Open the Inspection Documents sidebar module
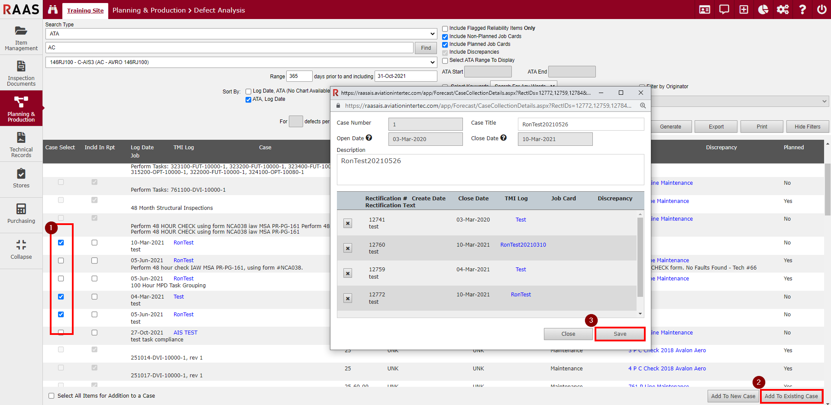The height and width of the screenshot is (405, 831). pyautogui.click(x=21, y=73)
